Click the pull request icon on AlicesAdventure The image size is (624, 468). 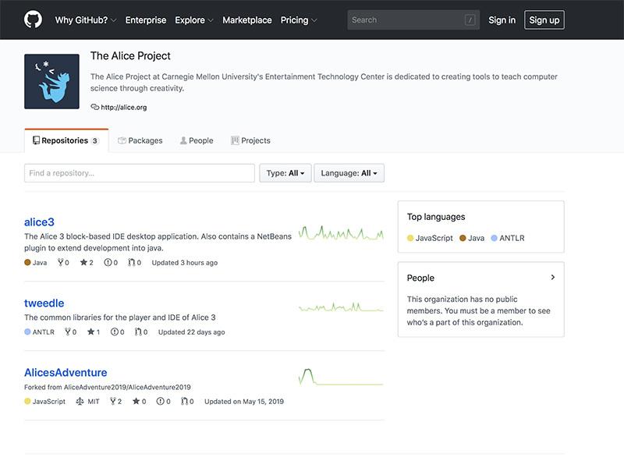pyautogui.click(x=184, y=401)
